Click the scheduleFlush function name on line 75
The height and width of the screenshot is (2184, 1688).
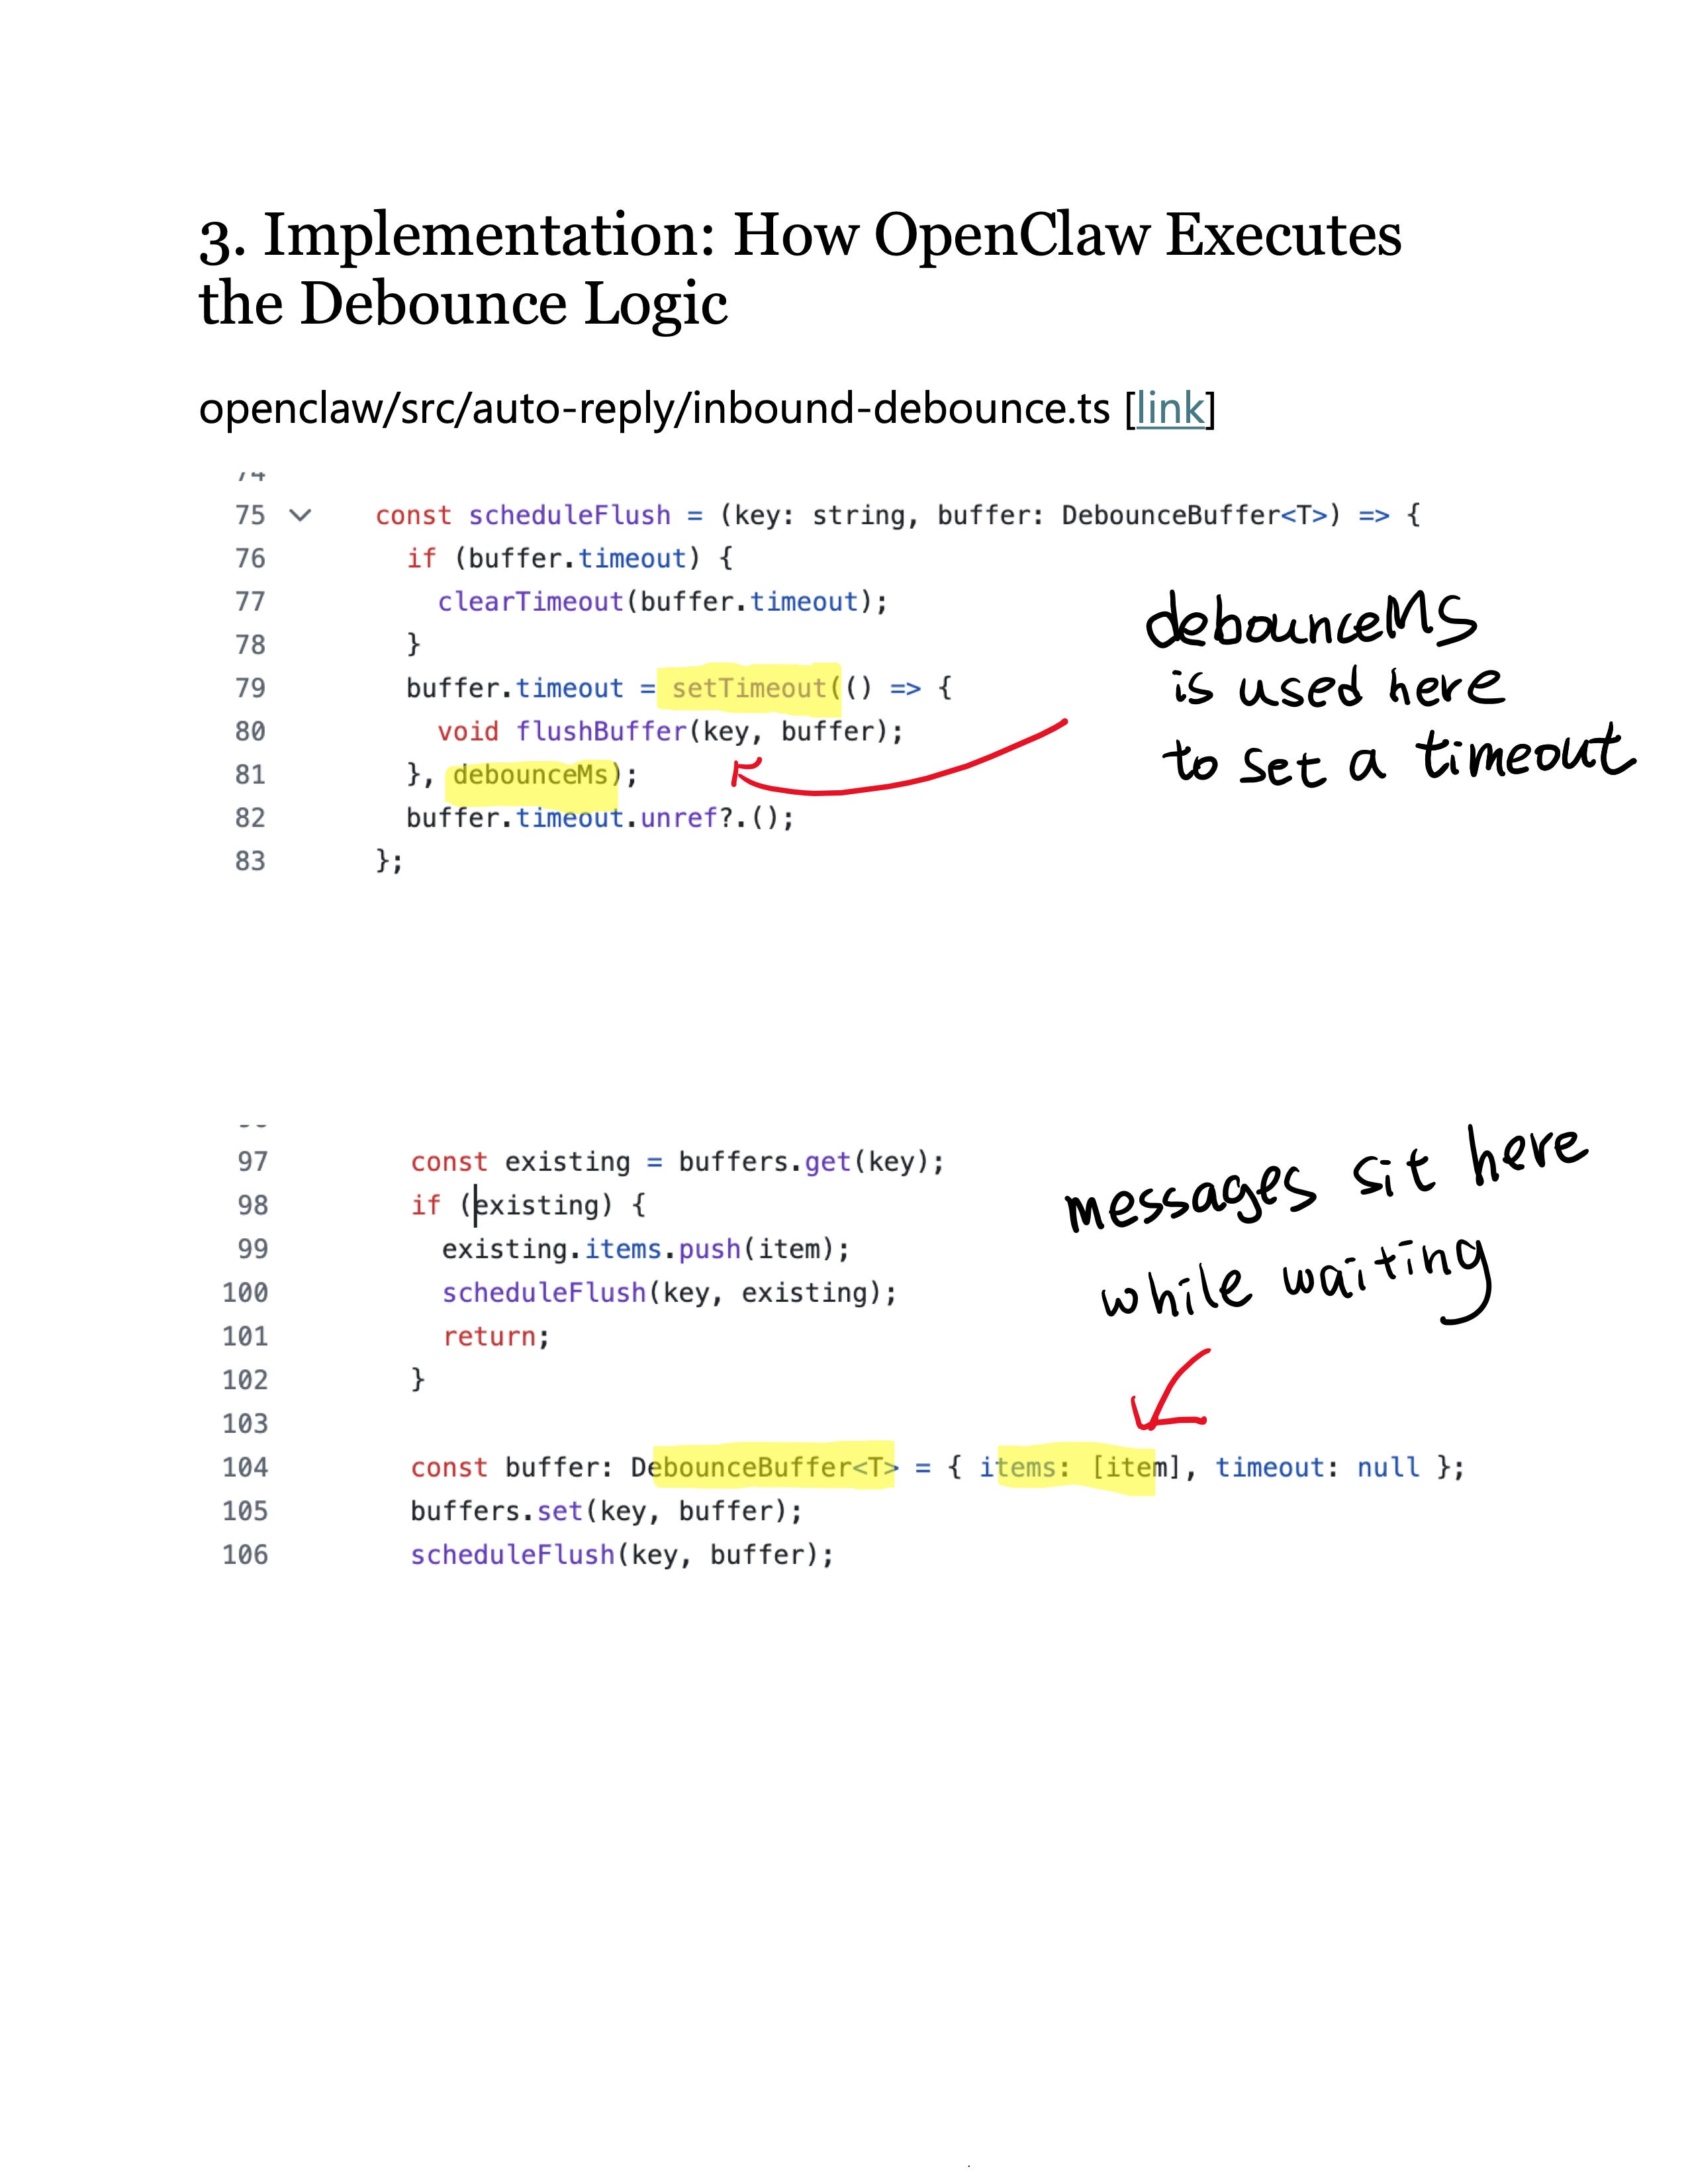click(x=569, y=515)
